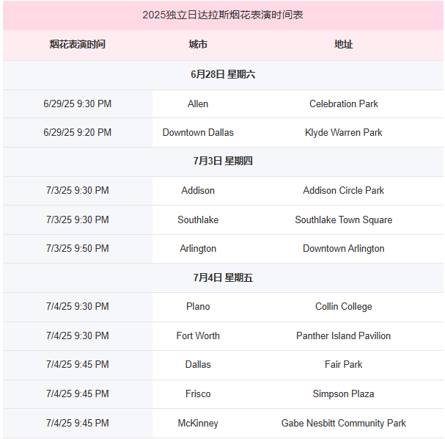445x439 pixels.
Task: Select the 城市 column header
Action: coord(198,44)
